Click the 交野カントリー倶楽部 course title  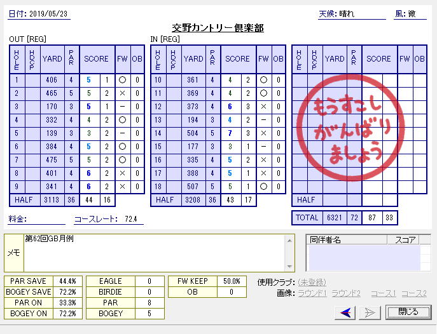[218, 28]
